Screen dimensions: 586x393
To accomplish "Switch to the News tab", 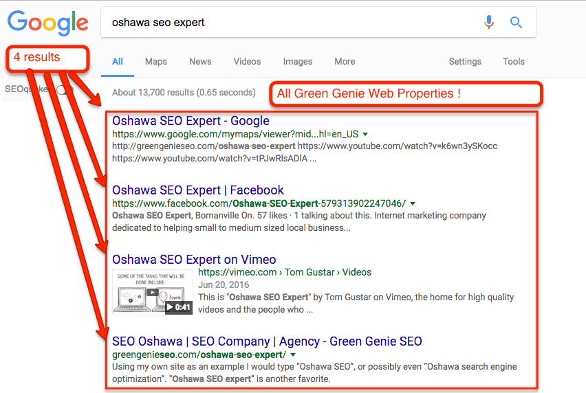I will 200,62.
